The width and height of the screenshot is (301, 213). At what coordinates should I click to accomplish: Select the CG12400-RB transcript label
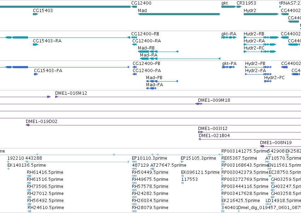coord(145,34)
